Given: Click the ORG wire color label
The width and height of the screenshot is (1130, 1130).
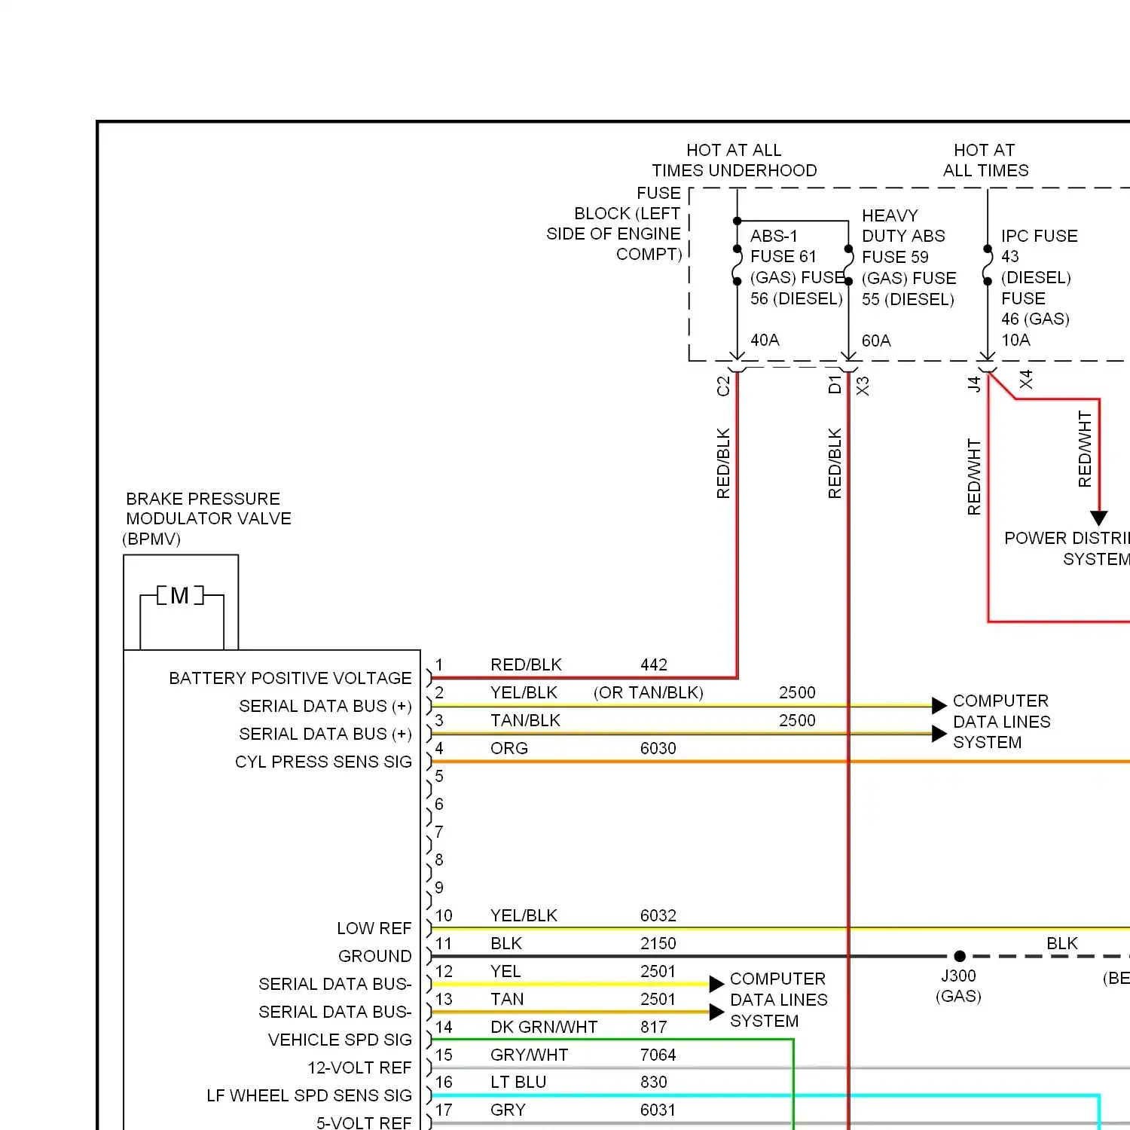Looking at the screenshot, I should (x=509, y=748).
